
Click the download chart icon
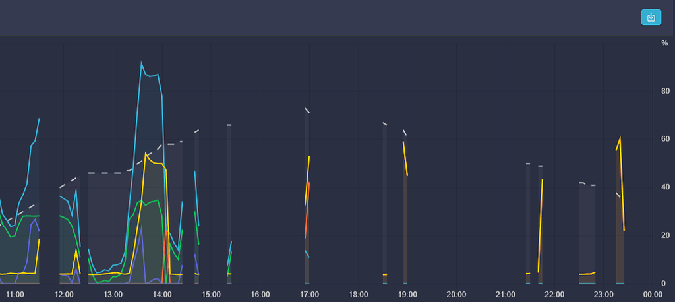click(651, 17)
